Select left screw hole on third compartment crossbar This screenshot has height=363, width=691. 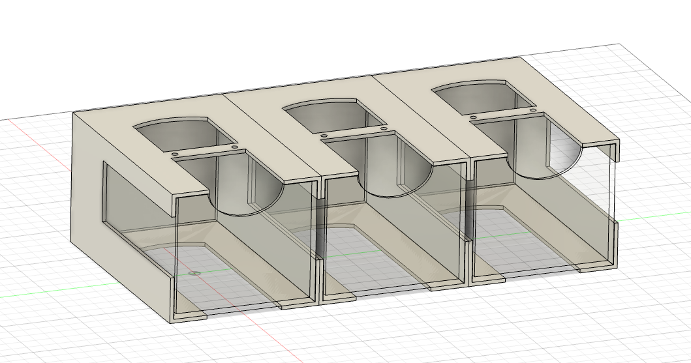(x=473, y=117)
